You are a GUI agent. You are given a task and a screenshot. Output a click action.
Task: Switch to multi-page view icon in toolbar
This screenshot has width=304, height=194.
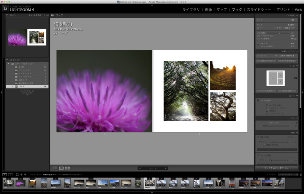55,168
